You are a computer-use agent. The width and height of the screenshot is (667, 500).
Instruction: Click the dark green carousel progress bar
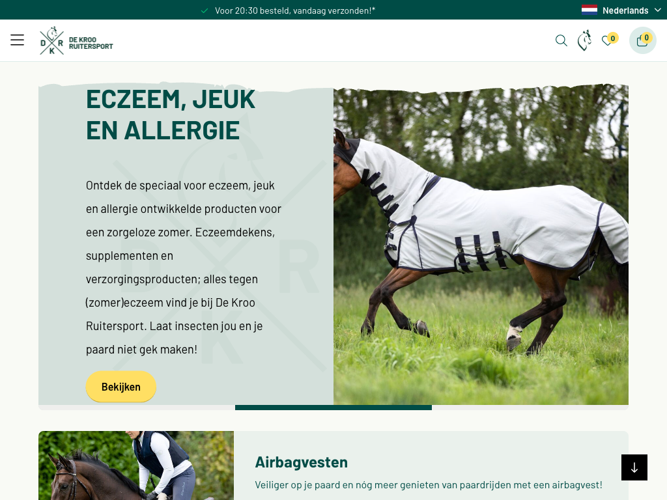[333, 408]
